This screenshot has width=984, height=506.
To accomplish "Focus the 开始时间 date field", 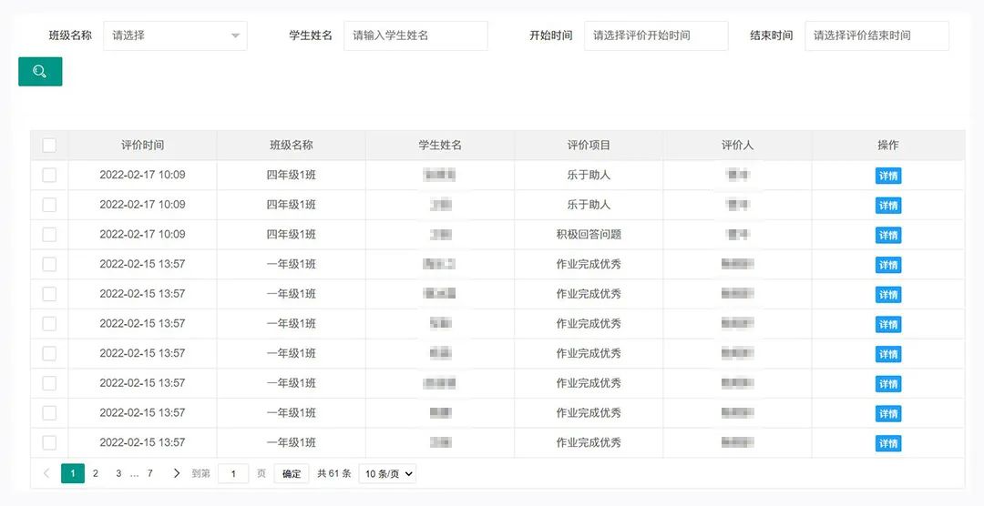I will coord(656,35).
